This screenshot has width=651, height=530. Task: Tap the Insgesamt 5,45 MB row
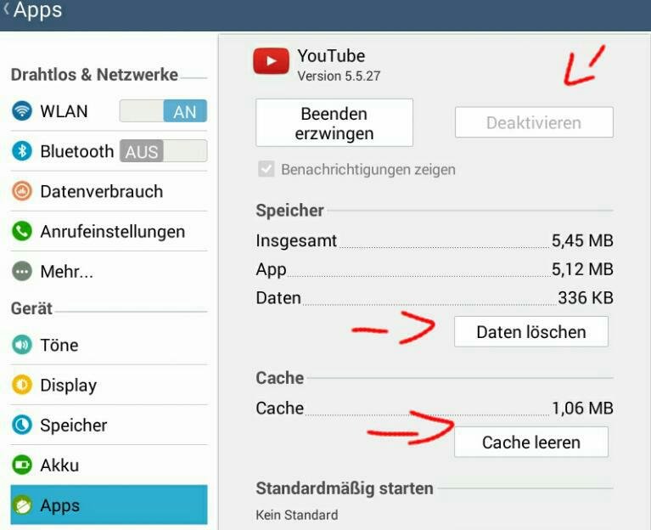coord(435,240)
